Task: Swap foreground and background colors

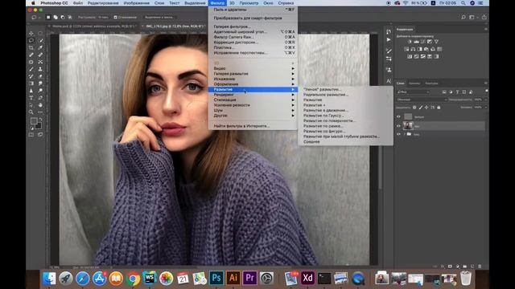Action: 40,120
